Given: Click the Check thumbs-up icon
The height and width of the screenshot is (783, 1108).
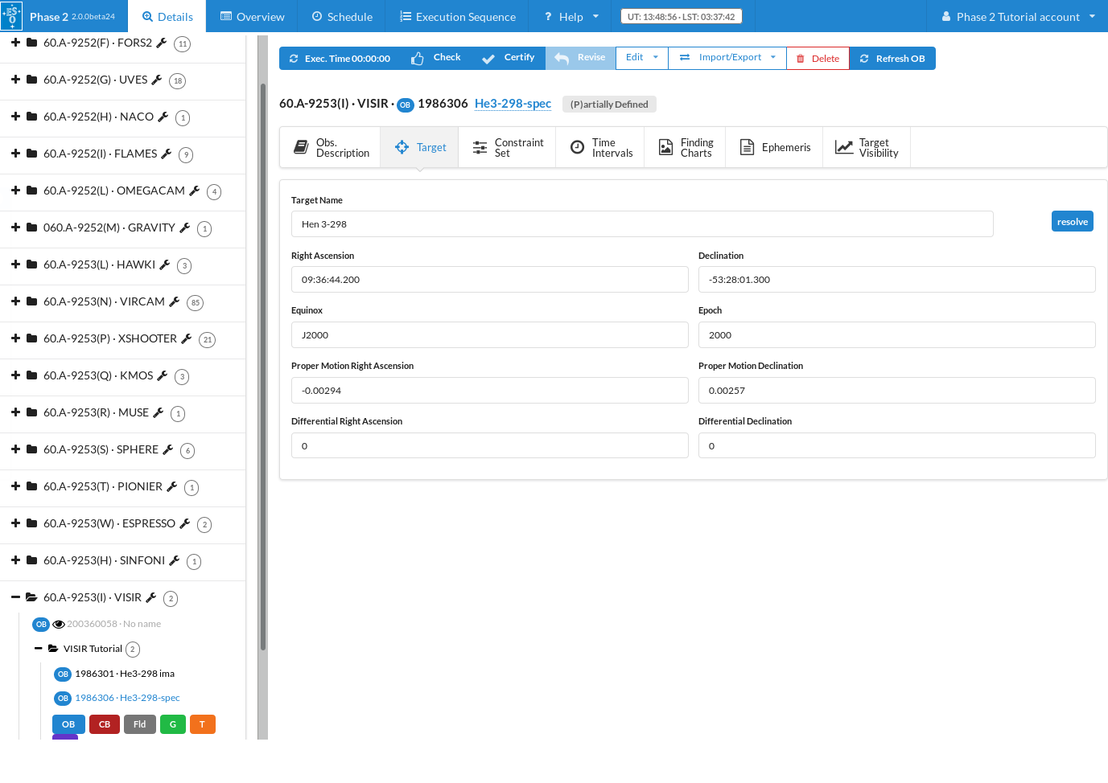Looking at the screenshot, I should pyautogui.click(x=417, y=59).
